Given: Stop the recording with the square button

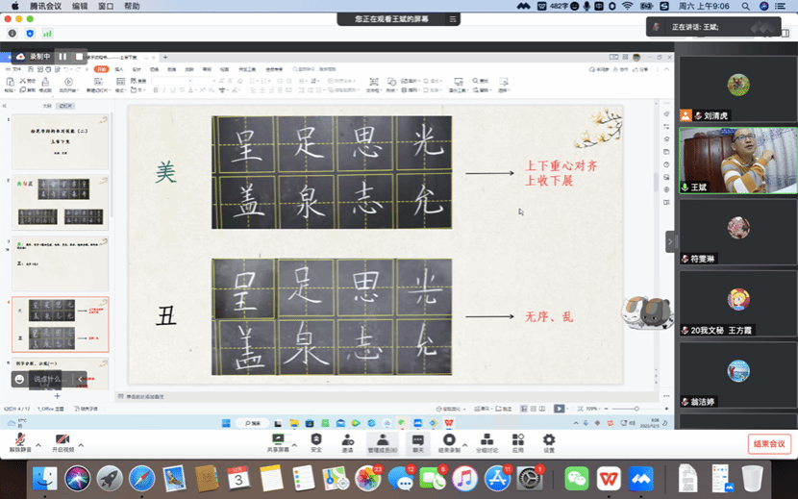Looking at the screenshot, I should (80, 57).
